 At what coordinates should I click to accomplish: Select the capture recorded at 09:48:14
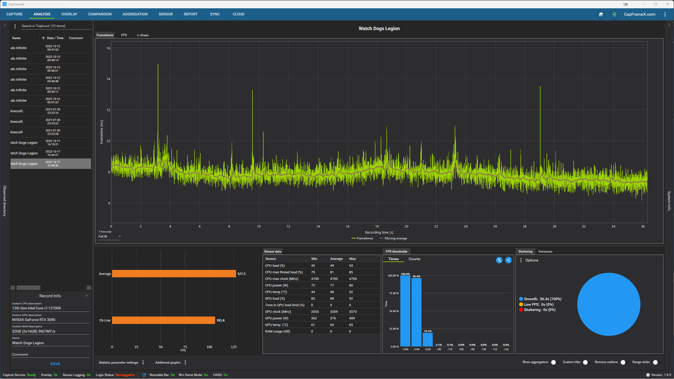click(51, 58)
